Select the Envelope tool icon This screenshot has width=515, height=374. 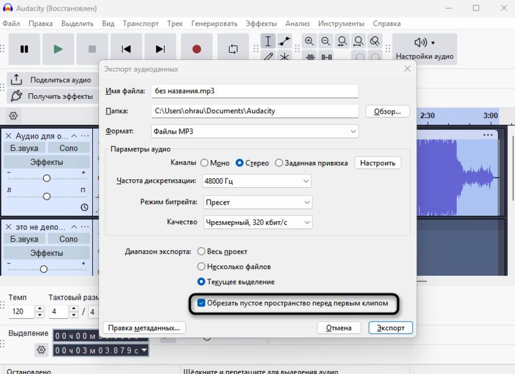[x=285, y=41]
